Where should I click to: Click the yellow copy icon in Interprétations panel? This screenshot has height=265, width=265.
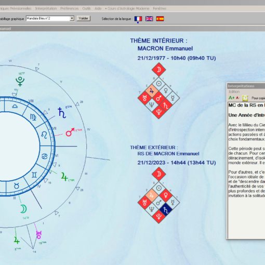click(x=245, y=98)
